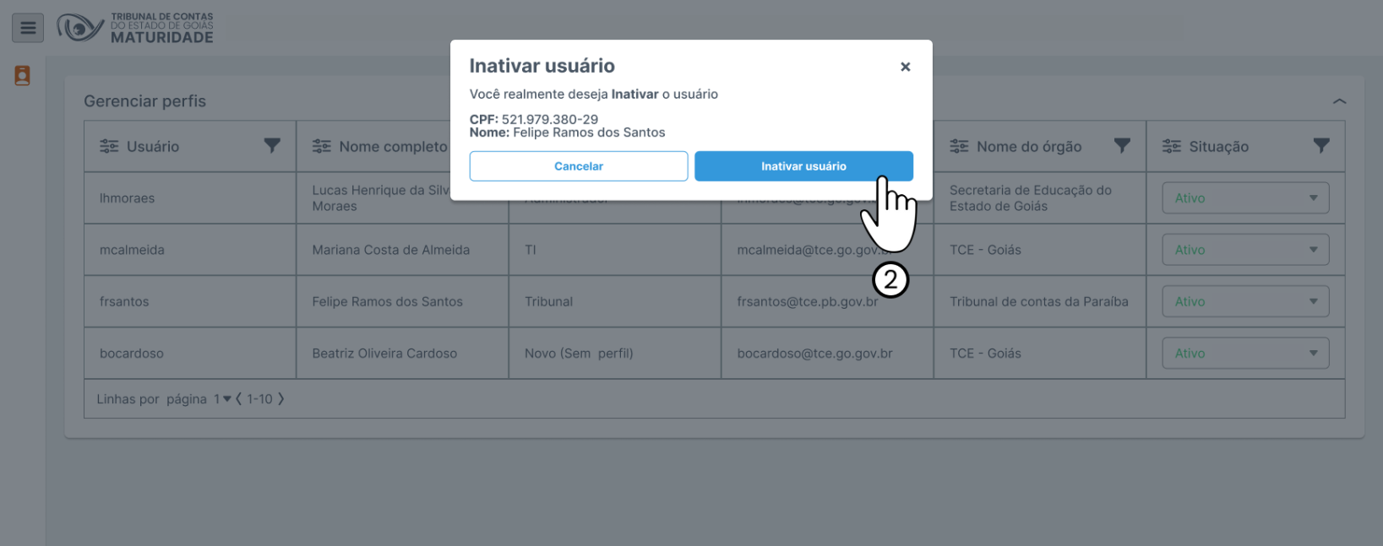Open the hamburger menu
Viewport: 1383px width, 546px height.
point(28,28)
